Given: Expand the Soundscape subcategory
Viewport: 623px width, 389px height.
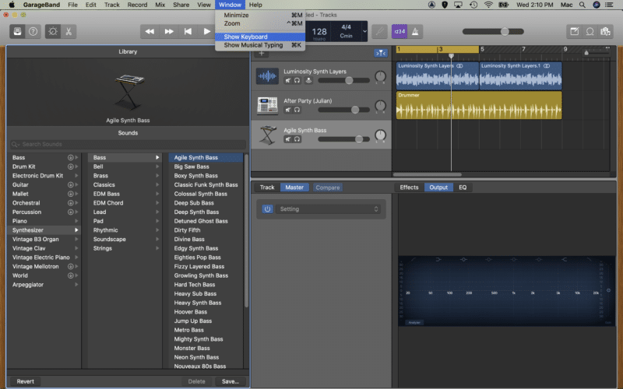Looking at the screenshot, I should click(x=157, y=240).
